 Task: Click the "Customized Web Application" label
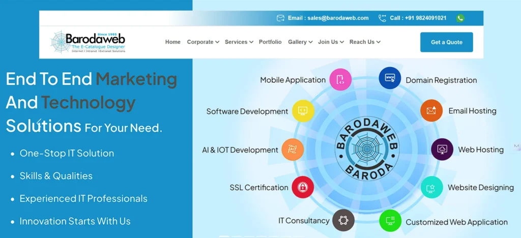point(456,222)
